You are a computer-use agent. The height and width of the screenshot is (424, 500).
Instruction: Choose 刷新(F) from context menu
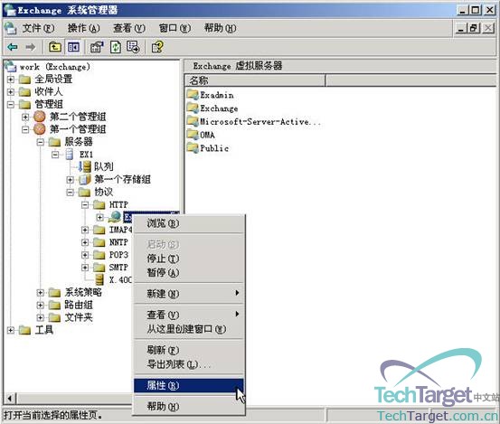pos(189,350)
